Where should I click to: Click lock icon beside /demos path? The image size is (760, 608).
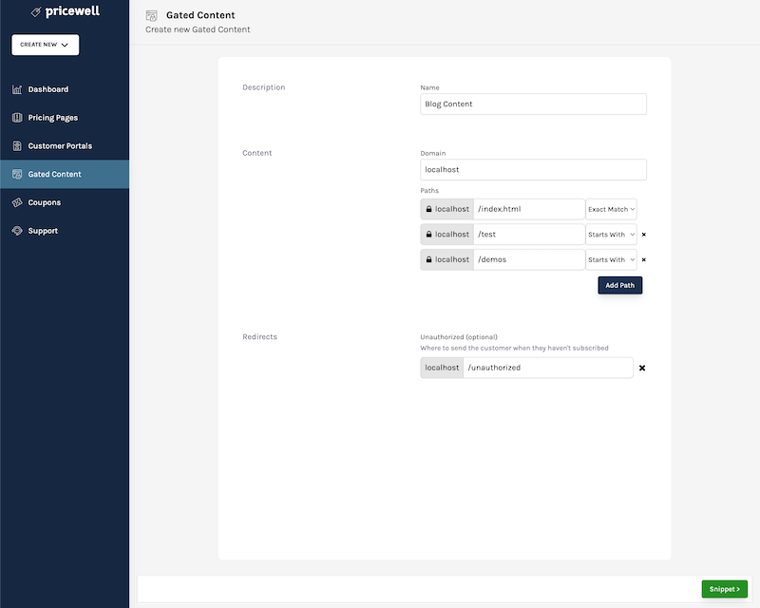(x=429, y=259)
